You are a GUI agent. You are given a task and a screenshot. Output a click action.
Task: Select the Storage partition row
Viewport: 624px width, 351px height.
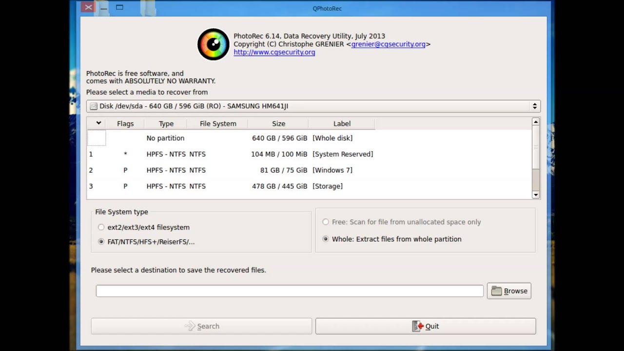click(x=310, y=186)
